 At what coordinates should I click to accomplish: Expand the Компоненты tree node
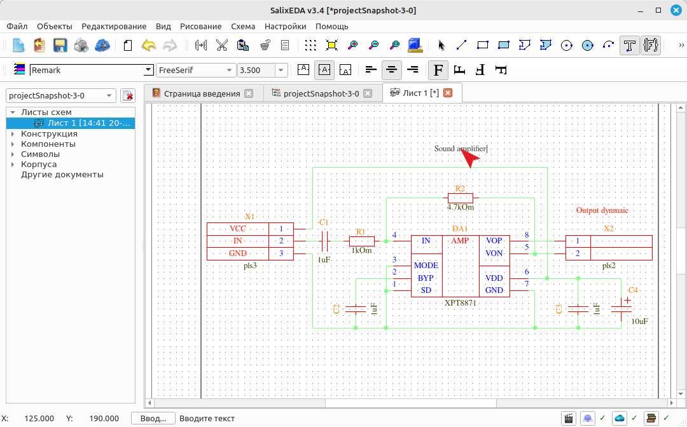(13, 144)
